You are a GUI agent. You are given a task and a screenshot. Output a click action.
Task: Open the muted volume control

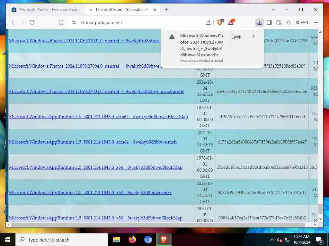(x=280, y=240)
